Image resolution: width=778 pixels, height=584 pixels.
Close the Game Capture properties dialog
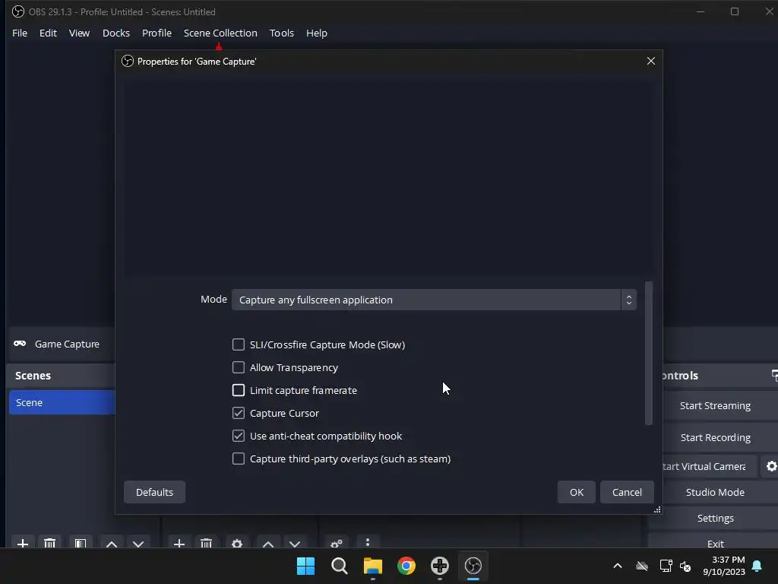[x=651, y=61]
